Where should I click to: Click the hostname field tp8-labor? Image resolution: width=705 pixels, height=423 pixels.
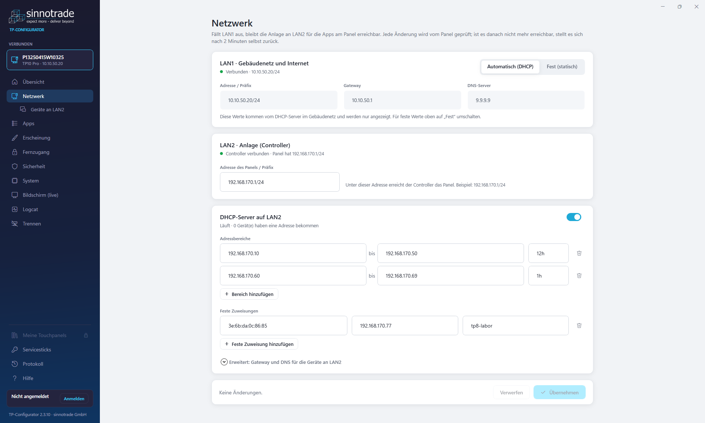[x=516, y=326]
